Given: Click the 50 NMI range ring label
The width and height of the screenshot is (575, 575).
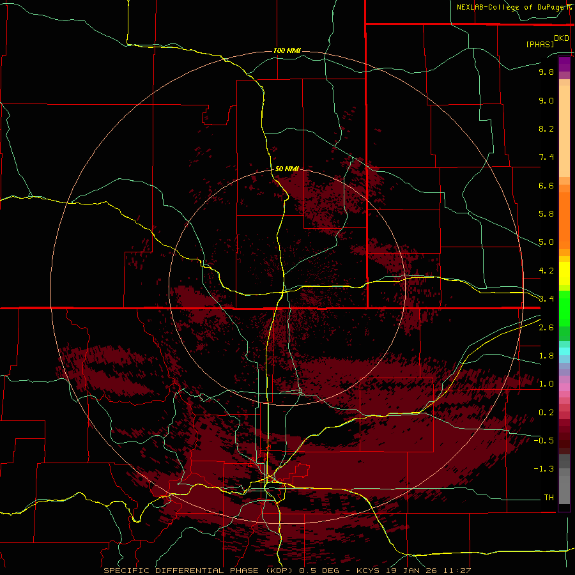Looking at the screenshot, I should tap(287, 169).
